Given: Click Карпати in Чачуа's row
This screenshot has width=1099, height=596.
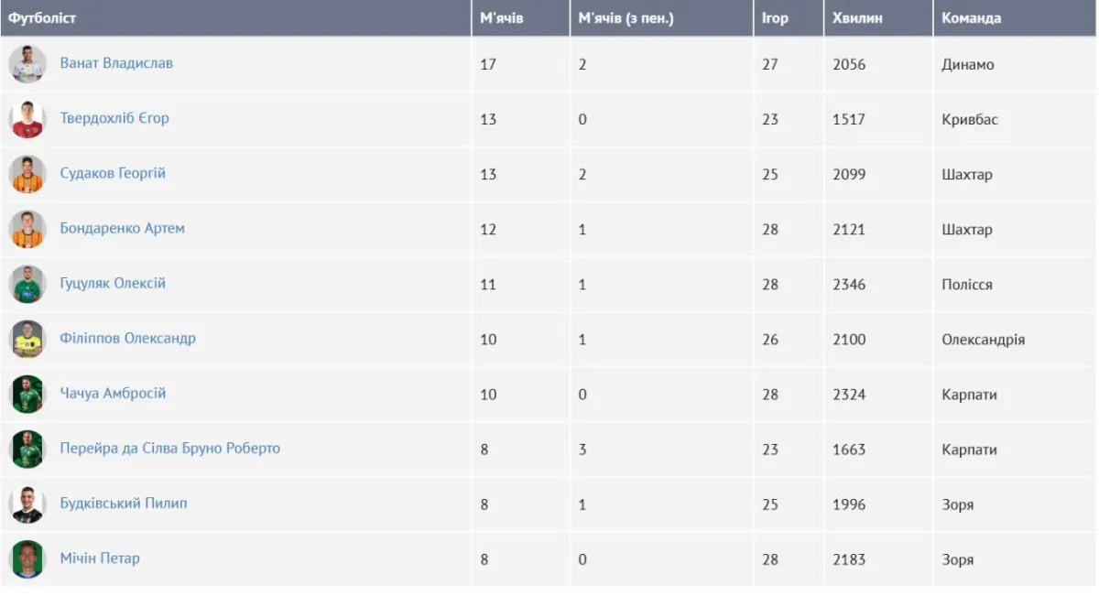Looking at the screenshot, I should pyautogui.click(x=970, y=395).
